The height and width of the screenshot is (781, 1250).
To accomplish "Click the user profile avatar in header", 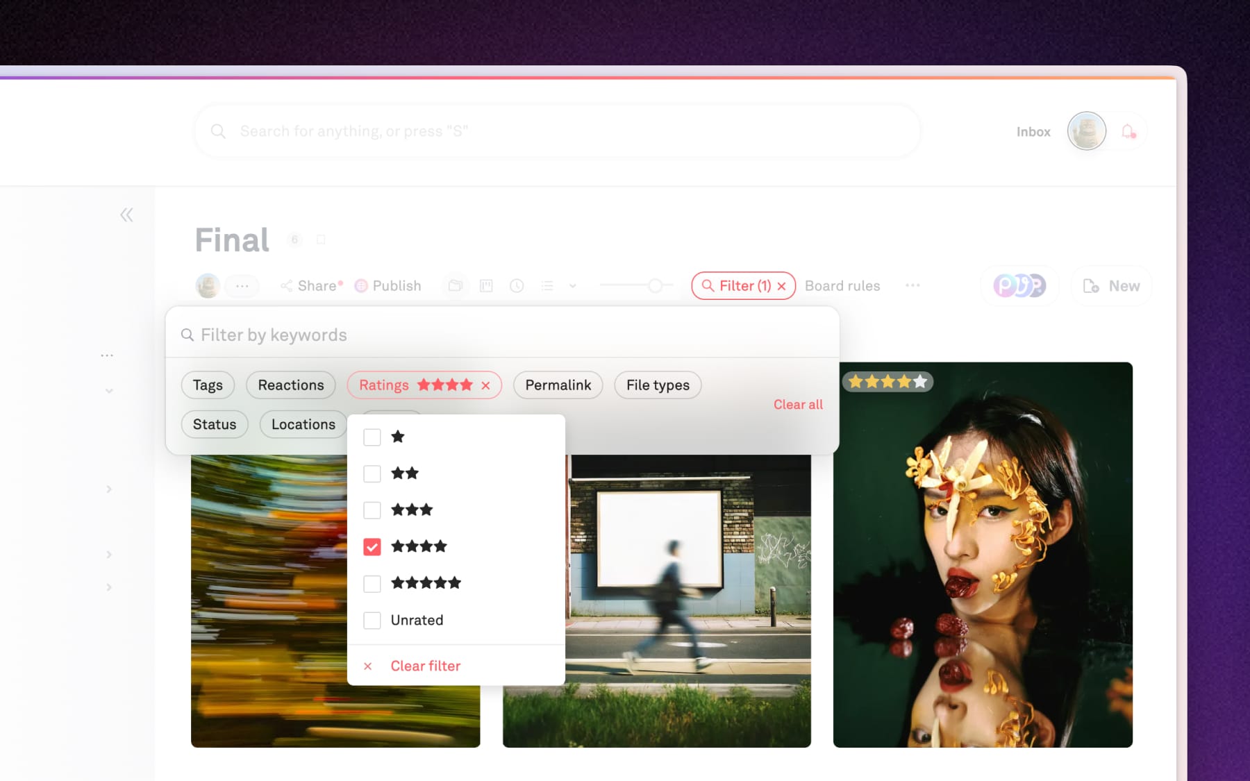I will (x=1086, y=131).
